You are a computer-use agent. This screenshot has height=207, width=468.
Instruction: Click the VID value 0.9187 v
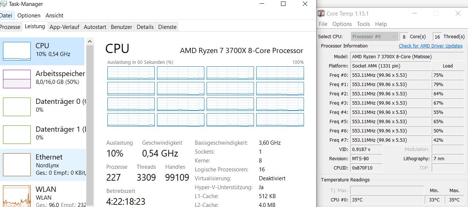[x=366, y=149]
